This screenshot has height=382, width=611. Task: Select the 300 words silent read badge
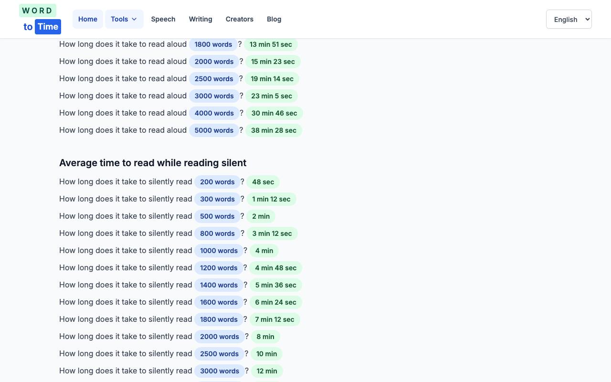217,199
